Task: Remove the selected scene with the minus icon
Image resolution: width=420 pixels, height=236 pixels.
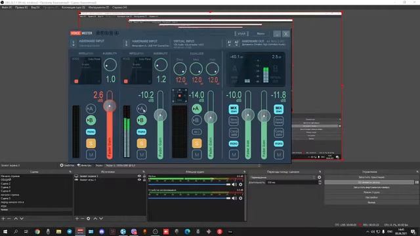Action: point(9,218)
